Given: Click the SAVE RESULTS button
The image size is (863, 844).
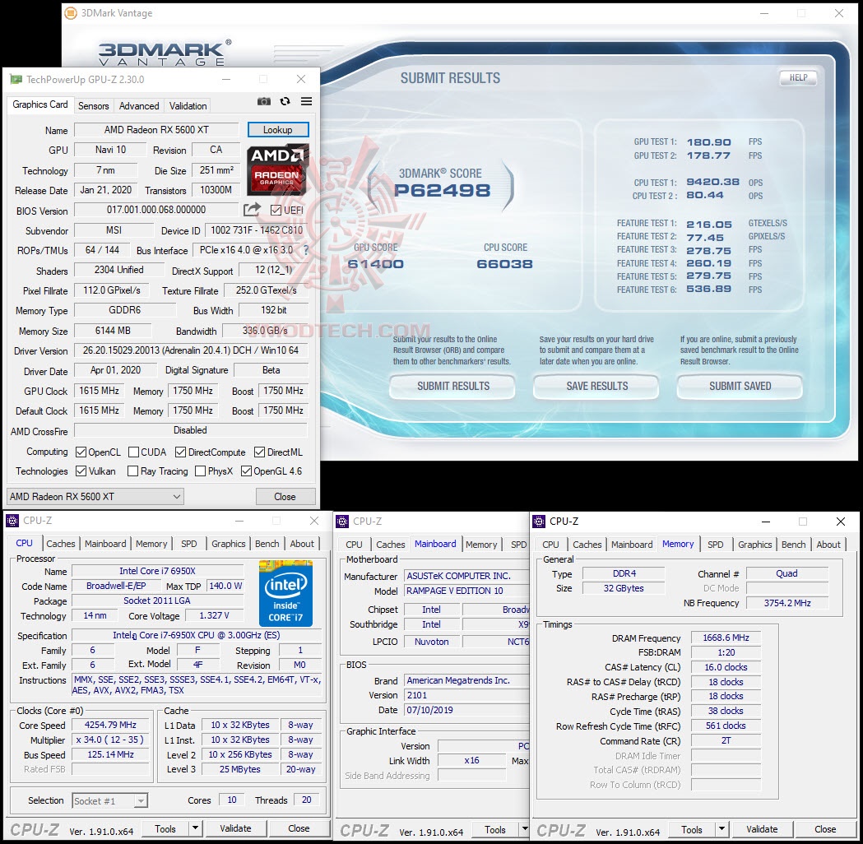Looking at the screenshot, I should (596, 387).
